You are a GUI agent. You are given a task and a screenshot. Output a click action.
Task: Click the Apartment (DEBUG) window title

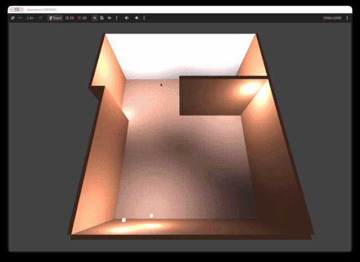coord(42,10)
